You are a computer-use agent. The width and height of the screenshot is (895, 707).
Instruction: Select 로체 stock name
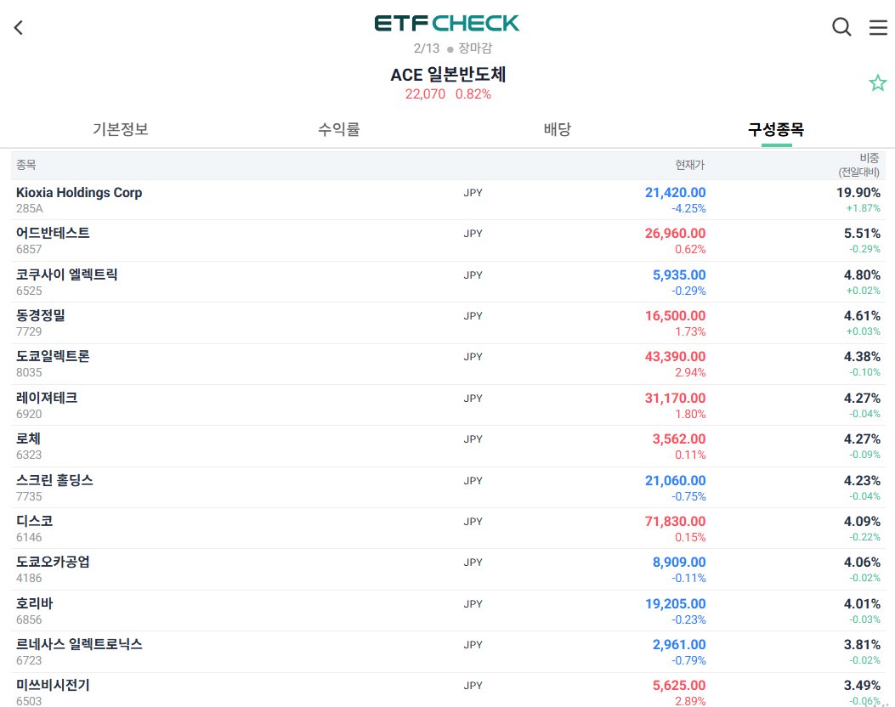point(29,438)
